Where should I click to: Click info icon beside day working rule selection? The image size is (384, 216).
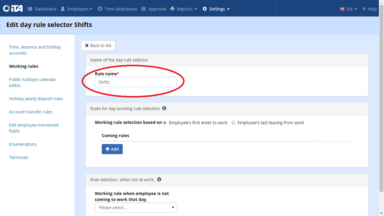point(164,108)
